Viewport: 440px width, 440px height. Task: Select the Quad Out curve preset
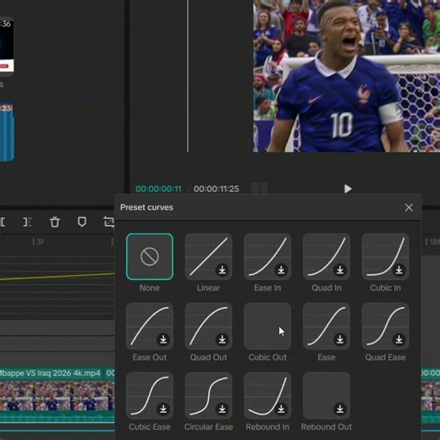(x=208, y=327)
